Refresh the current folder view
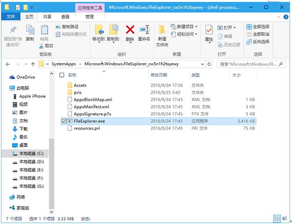 [x=209, y=64]
